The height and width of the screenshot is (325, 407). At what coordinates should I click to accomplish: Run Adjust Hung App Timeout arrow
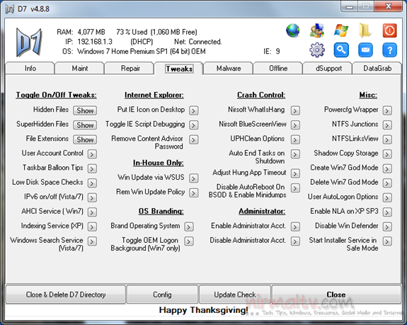click(295, 173)
